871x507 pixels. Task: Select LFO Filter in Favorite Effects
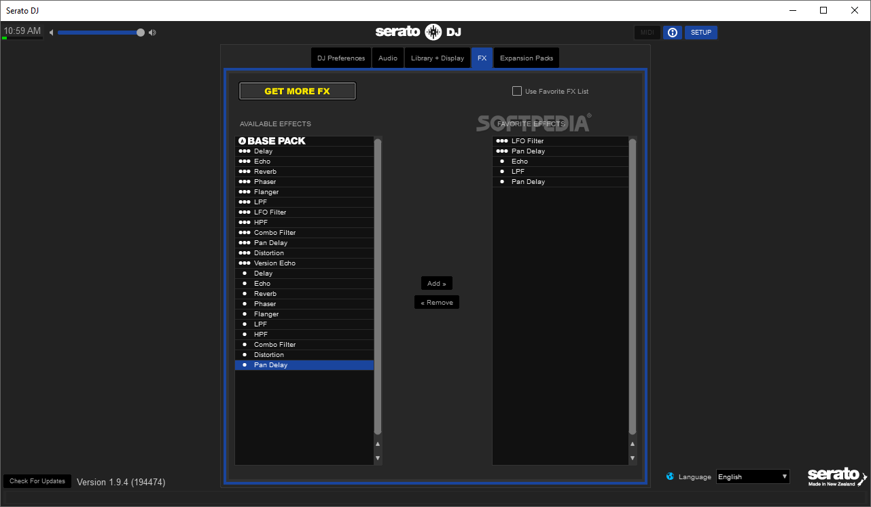coord(561,141)
